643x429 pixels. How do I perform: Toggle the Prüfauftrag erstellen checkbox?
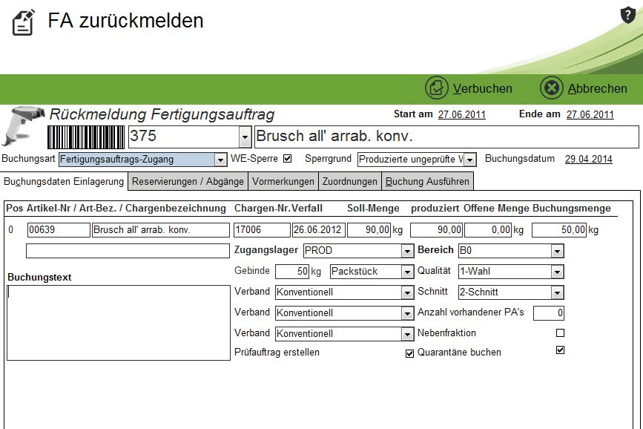point(409,353)
